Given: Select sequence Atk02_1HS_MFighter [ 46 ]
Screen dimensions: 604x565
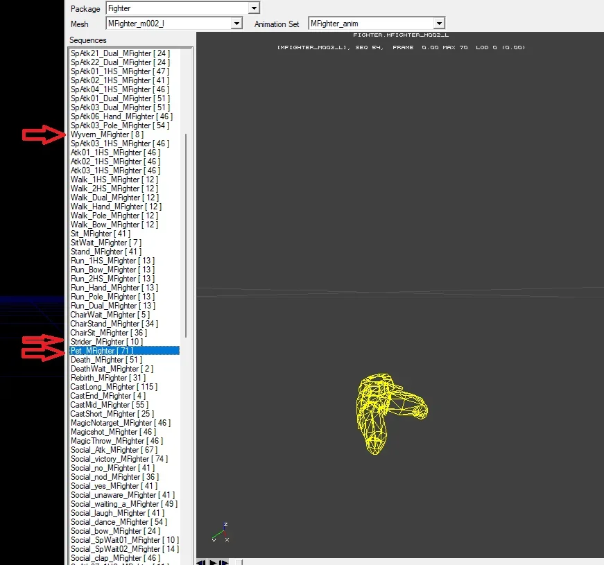Looking at the screenshot, I should pos(115,162).
